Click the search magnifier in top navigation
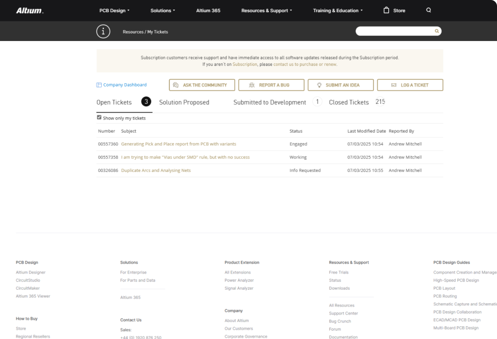 click(x=429, y=10)
